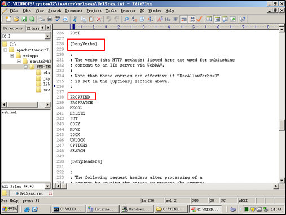Click the Browser Window toolbar icon
This screenshot has height=215, width=286.
pos(225,19)
